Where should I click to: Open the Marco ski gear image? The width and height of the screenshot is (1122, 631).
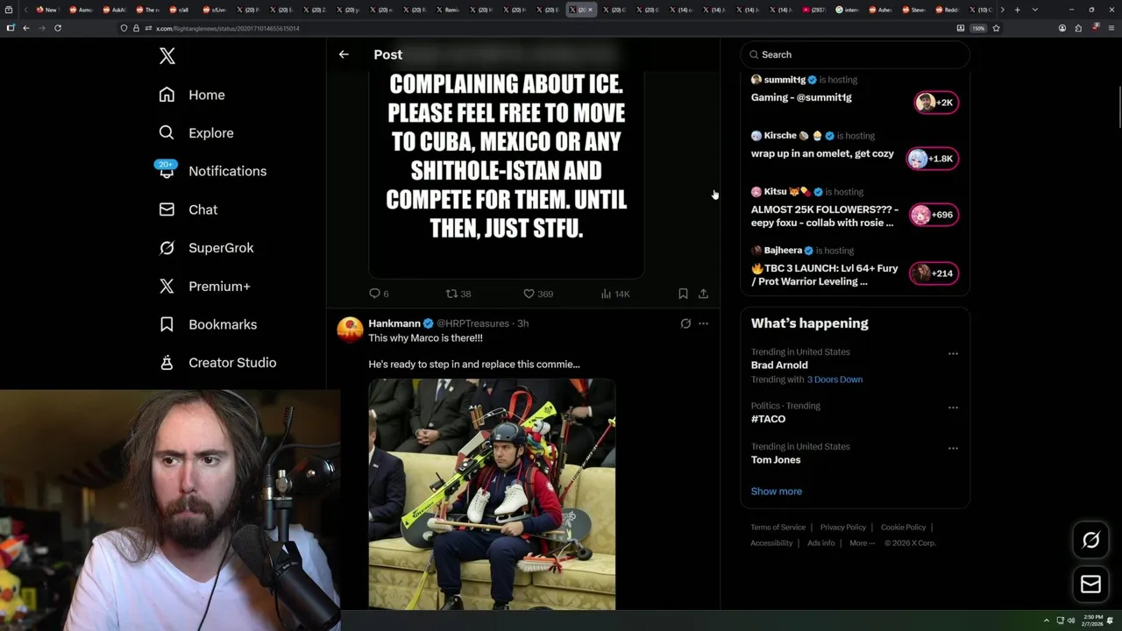click(492, 494)
